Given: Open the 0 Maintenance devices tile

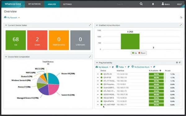Looking at the screenshot, I should point(59,40).
